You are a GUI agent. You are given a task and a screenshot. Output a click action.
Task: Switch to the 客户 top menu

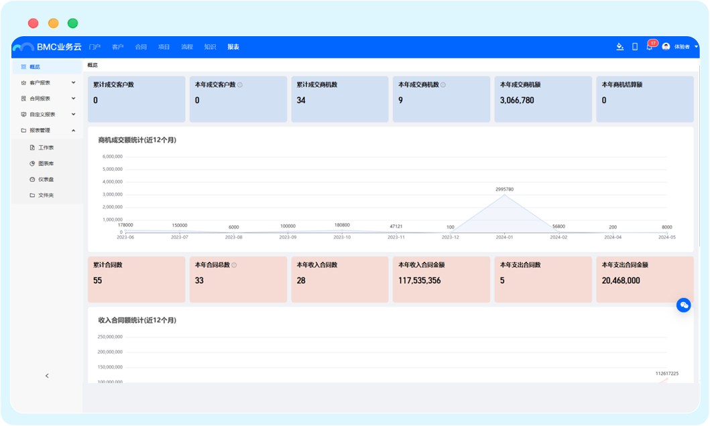118,47
